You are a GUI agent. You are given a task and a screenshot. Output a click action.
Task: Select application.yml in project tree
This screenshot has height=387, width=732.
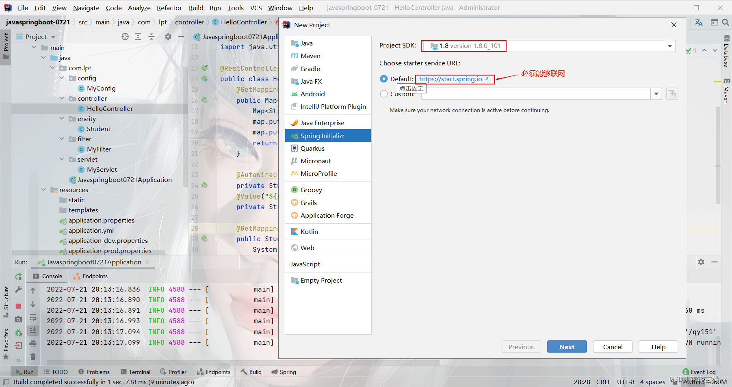91,230
